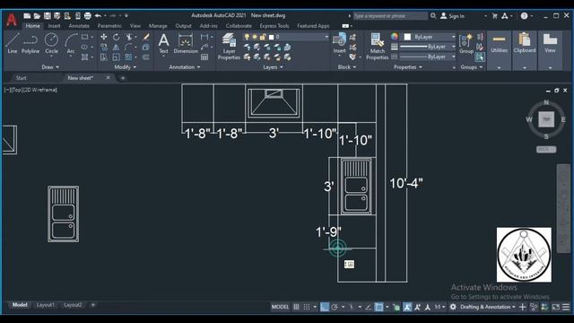The width and height of the screenshot is (574, 323).
Task: Click the Rotate tool icon
Action: [x=116, y=37]
